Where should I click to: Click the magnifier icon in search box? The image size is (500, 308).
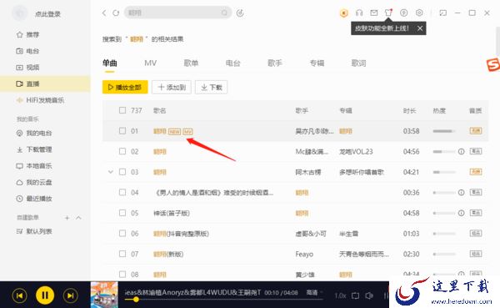pyautogui.click(x=224, y=13)
